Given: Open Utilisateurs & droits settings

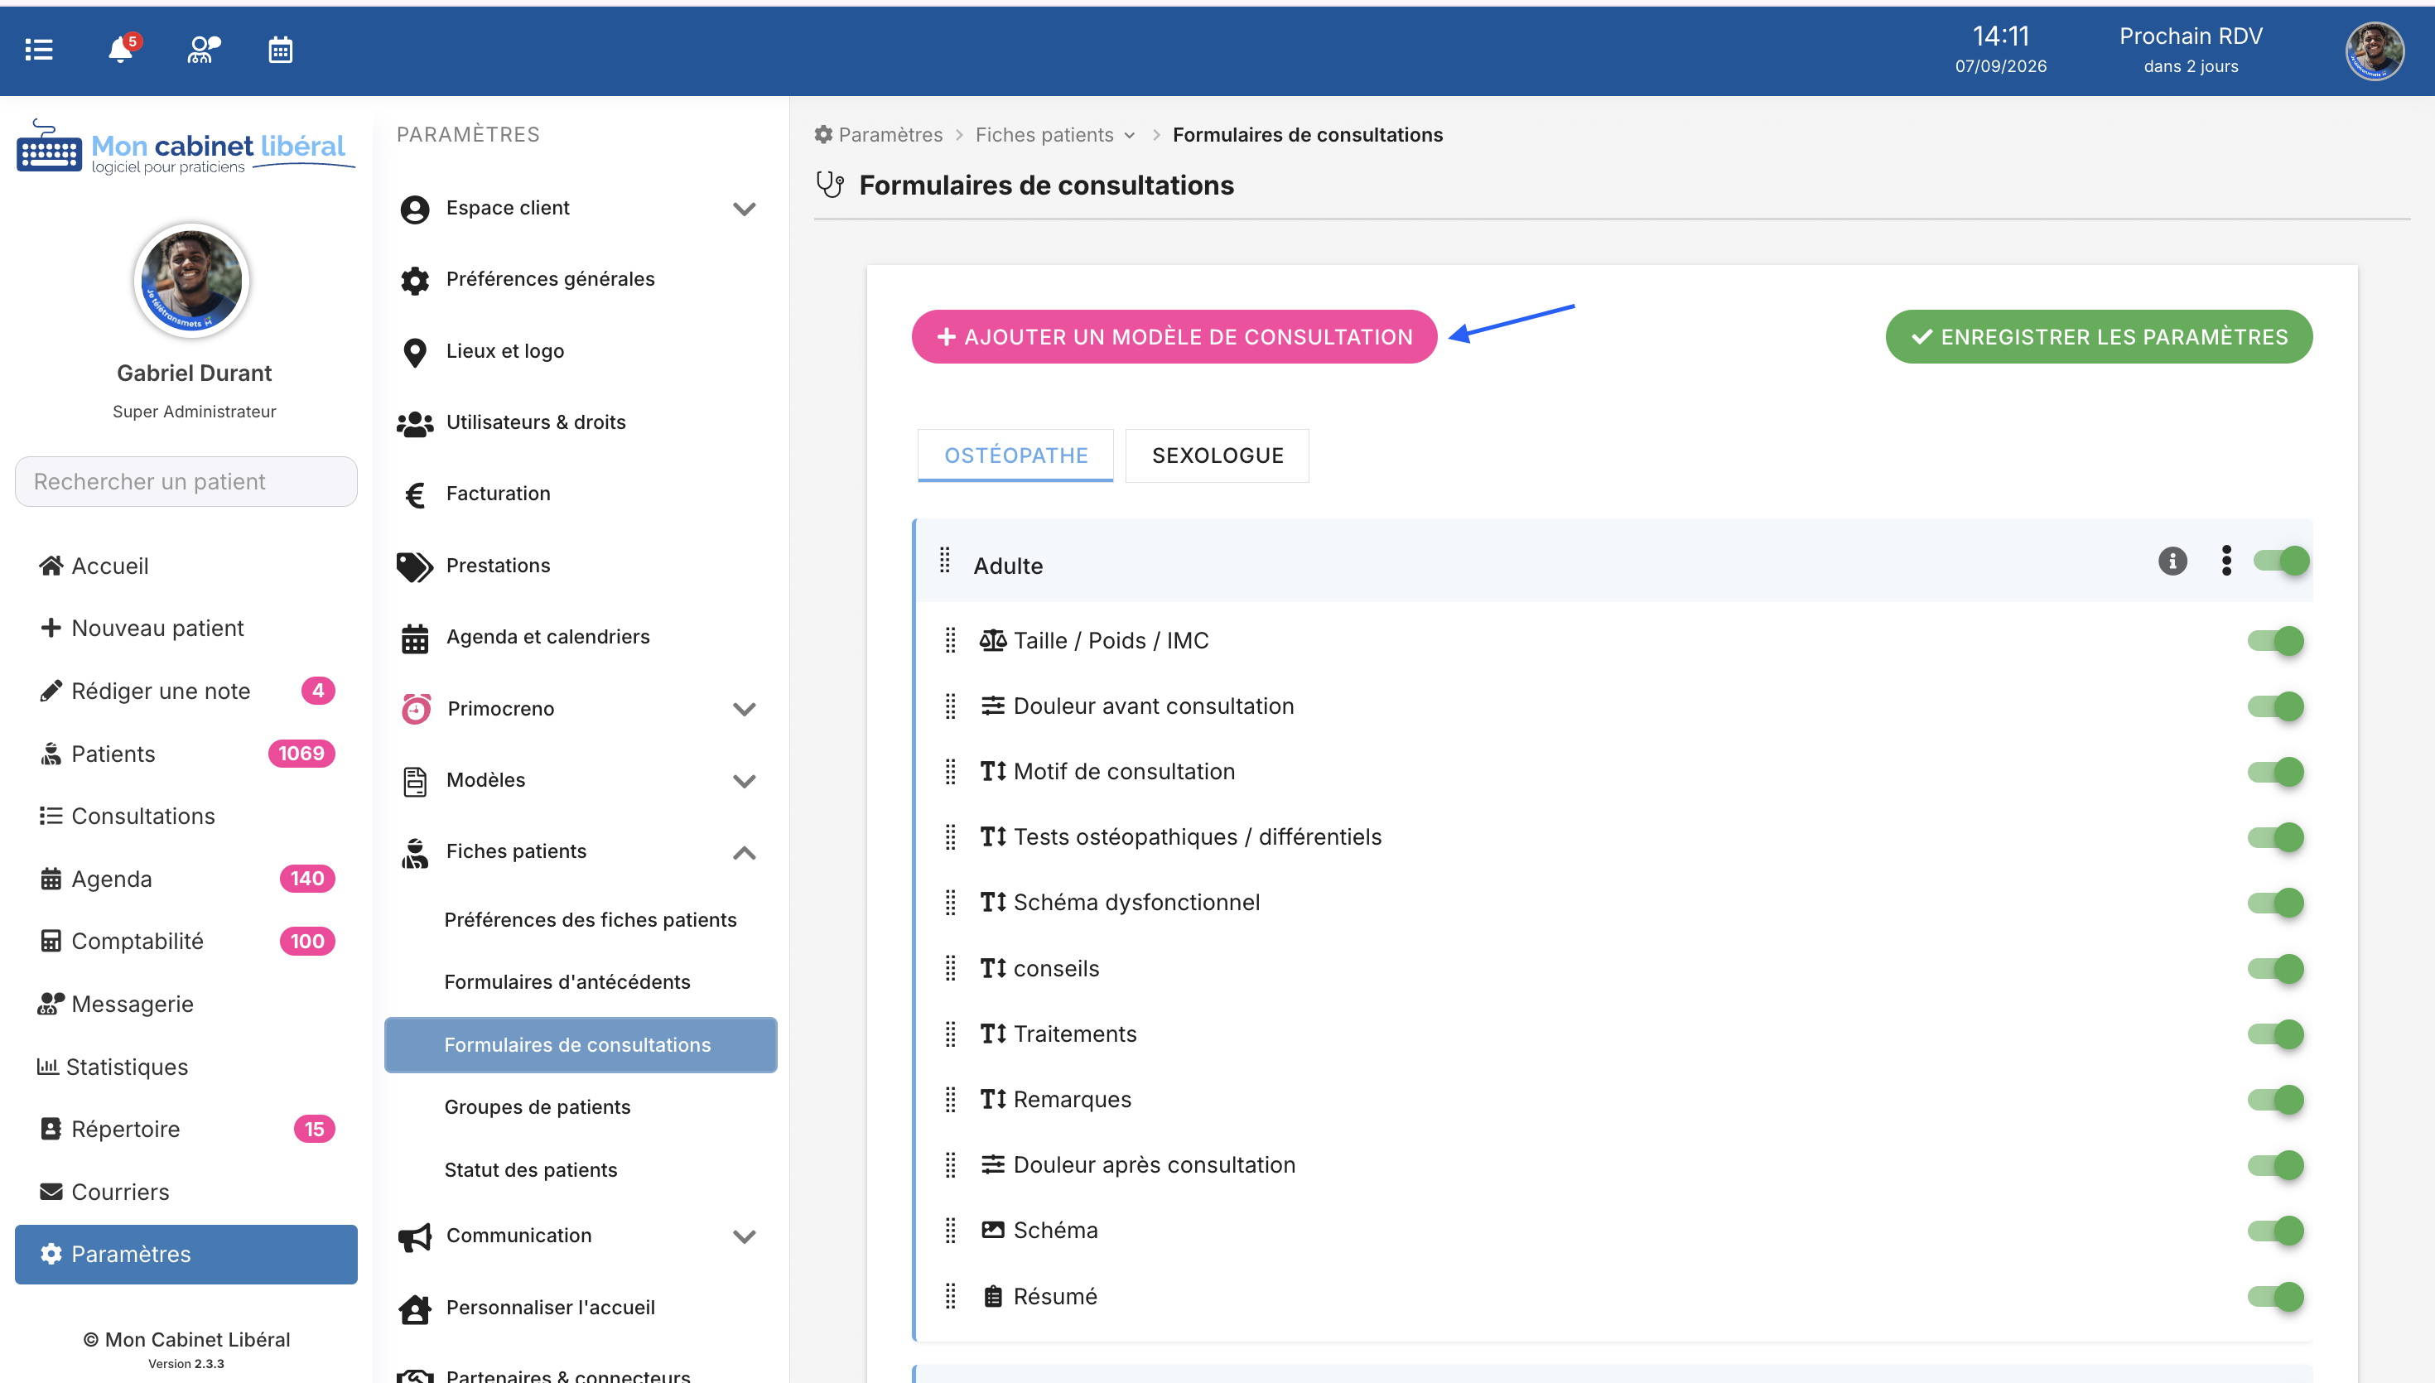Looking at the screenshot, I should pyautogui.click(x=536, y=422).
